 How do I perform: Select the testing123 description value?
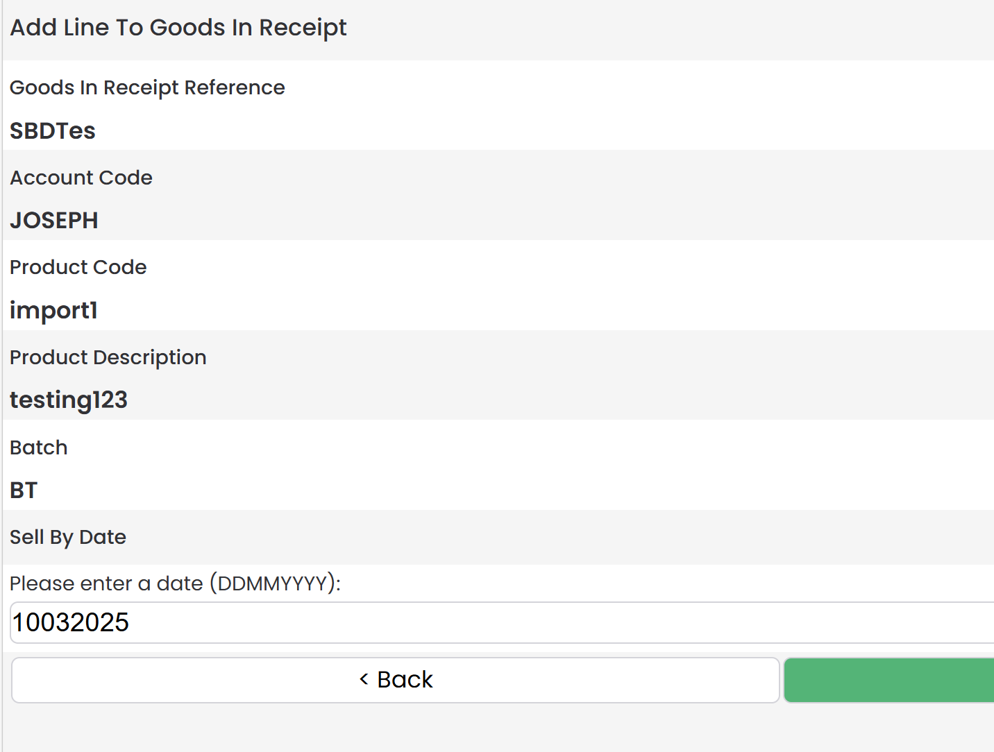coord(69,400)
